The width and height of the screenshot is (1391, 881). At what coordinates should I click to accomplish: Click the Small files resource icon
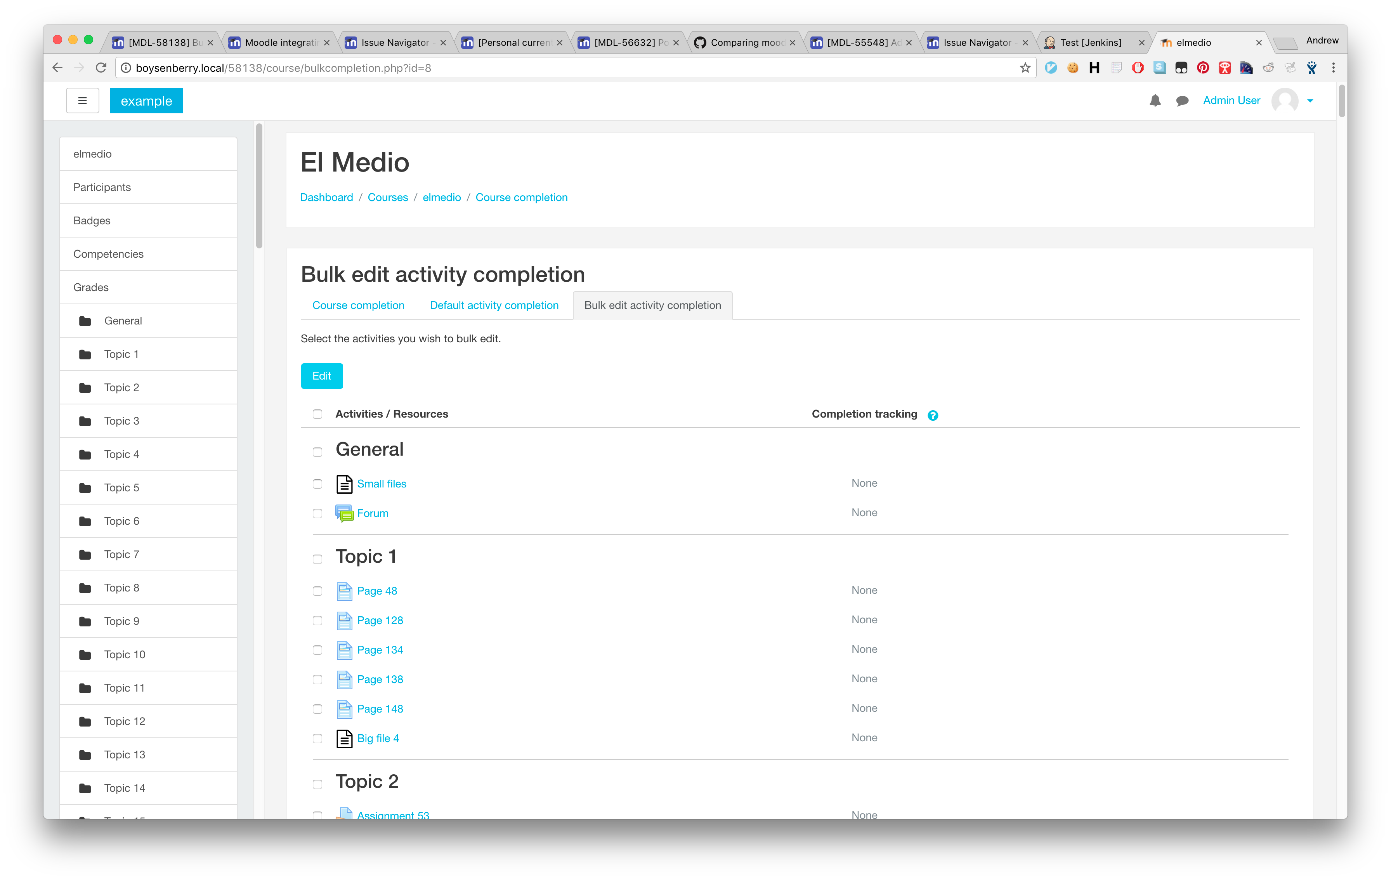344,484
